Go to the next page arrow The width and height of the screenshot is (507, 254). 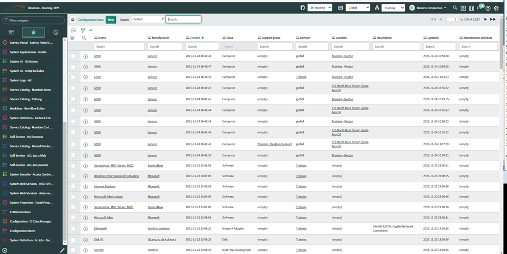click(x=486, y=19)
